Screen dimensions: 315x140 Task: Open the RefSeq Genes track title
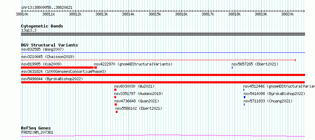[36, 128]
